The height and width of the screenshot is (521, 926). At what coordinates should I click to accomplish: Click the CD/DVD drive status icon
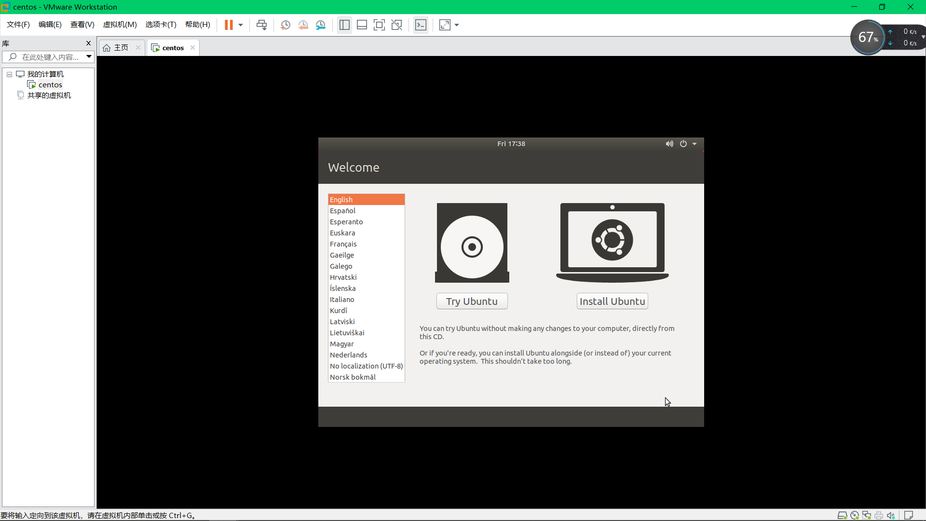pos(855,515)
